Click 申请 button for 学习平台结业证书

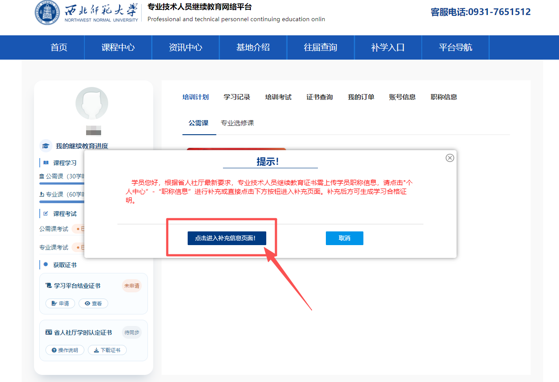(x=60, y=303)
